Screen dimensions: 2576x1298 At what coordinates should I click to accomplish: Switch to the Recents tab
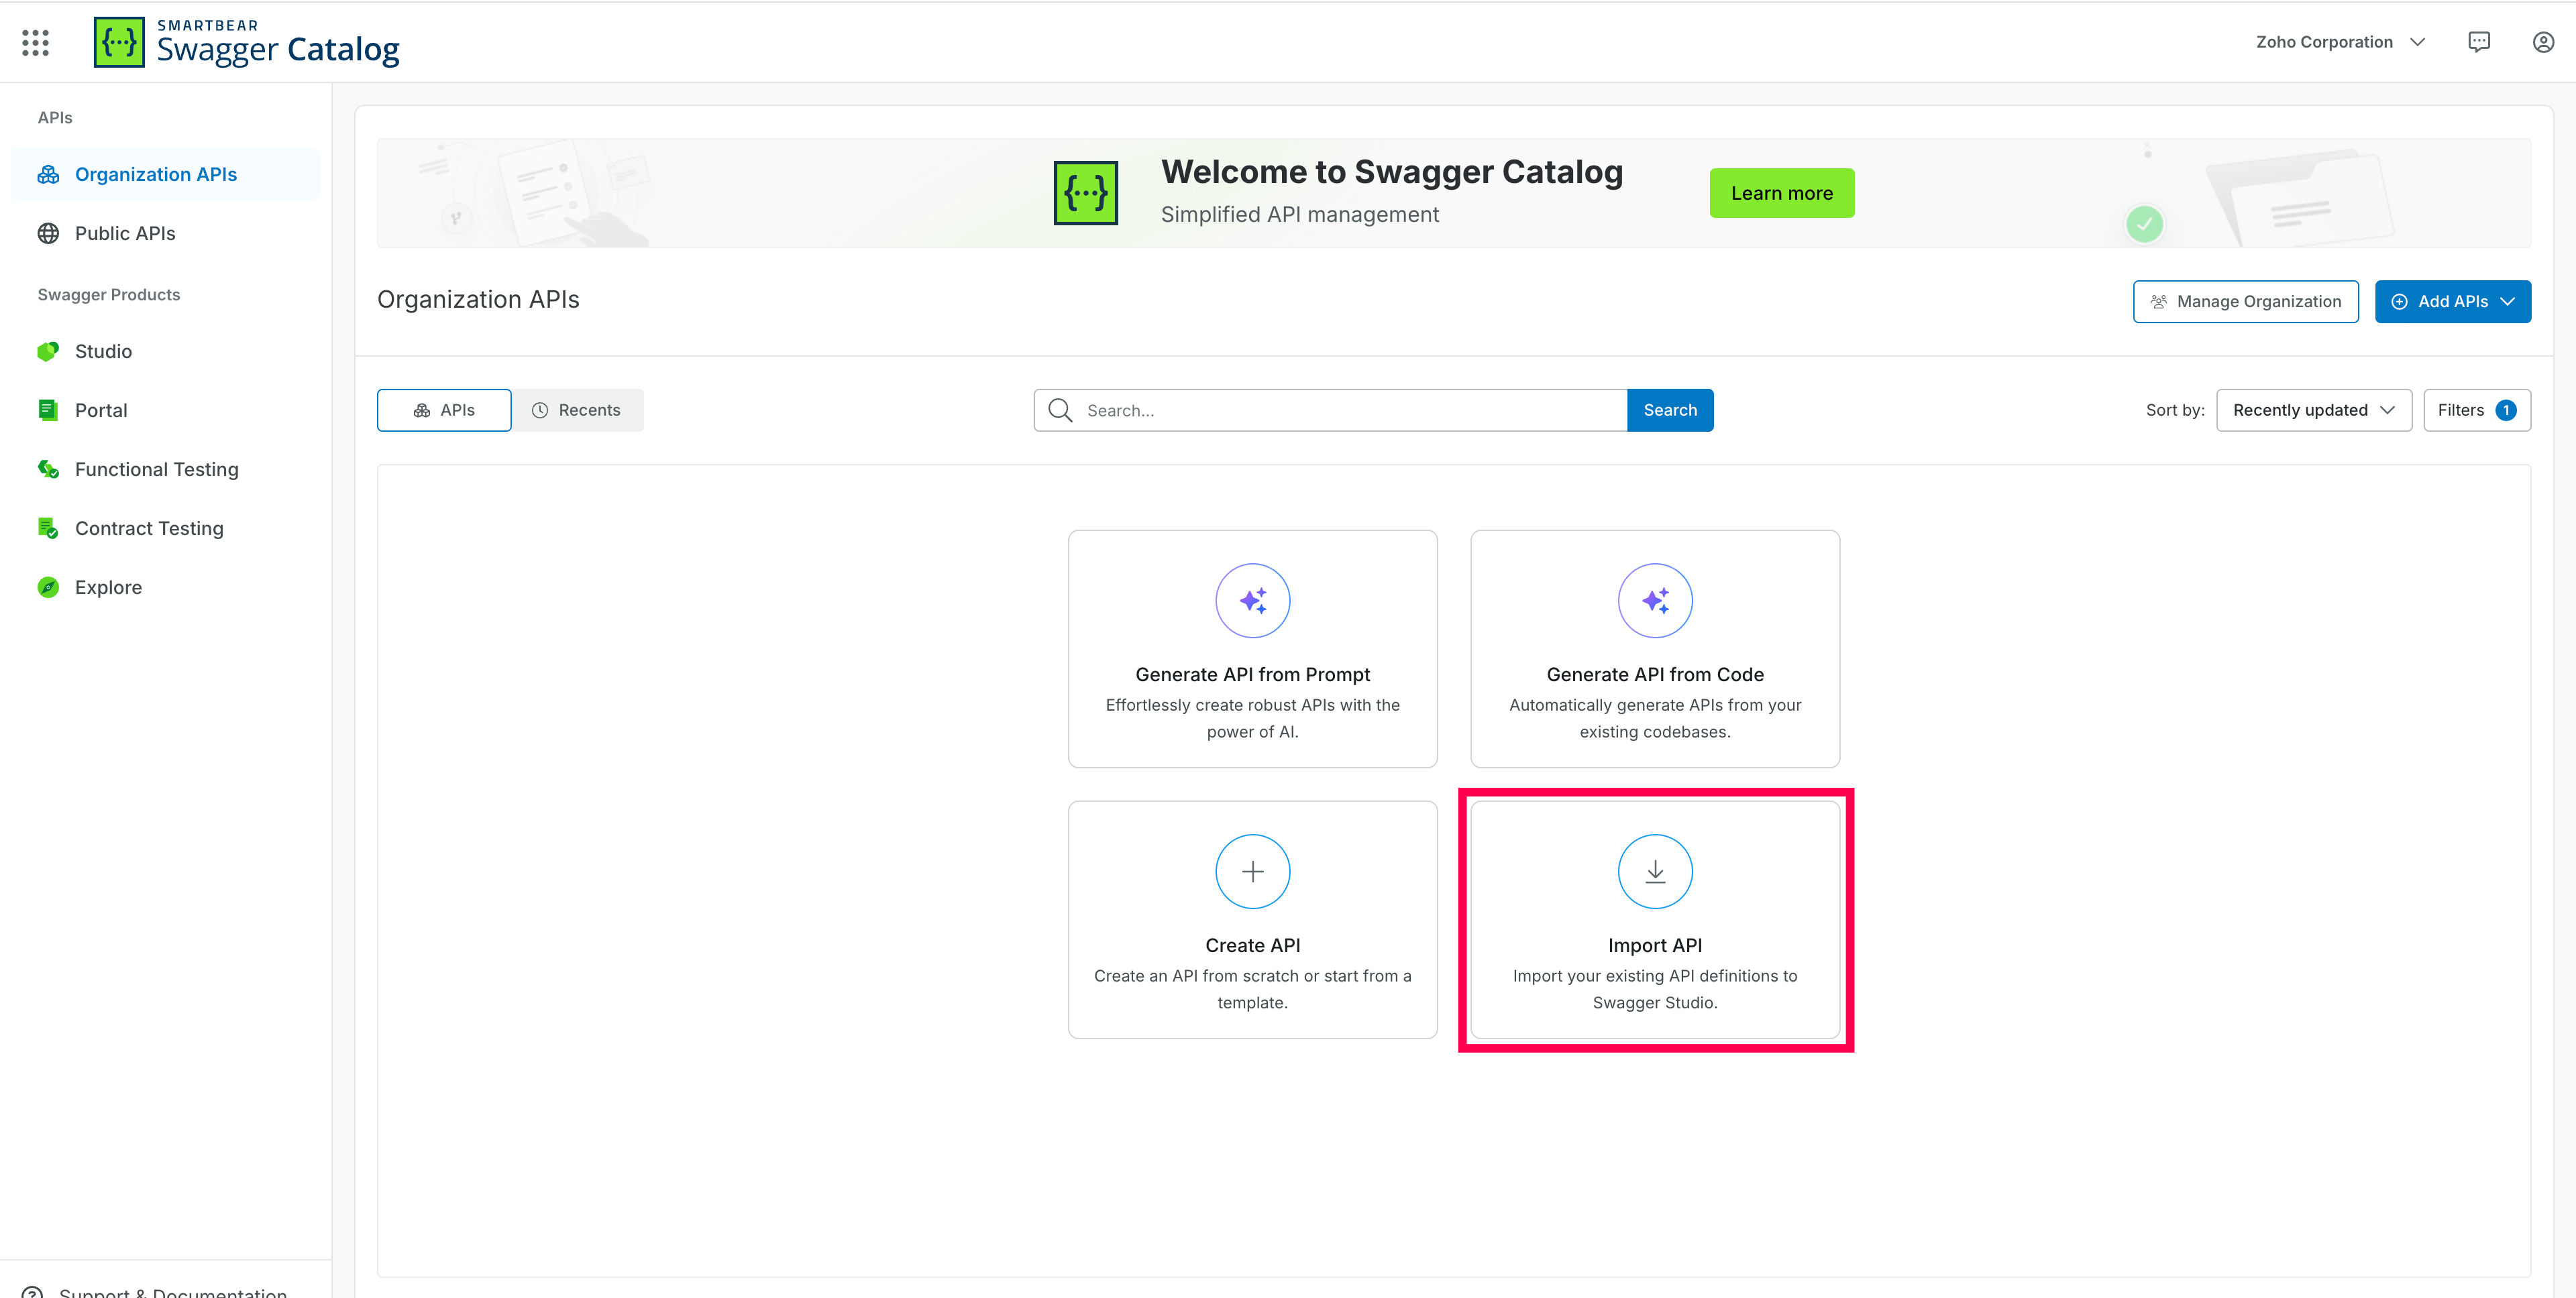[x=577, y=411]
